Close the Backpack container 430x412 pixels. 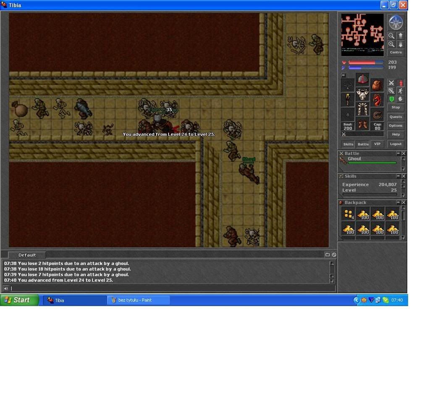click(404, 202)
